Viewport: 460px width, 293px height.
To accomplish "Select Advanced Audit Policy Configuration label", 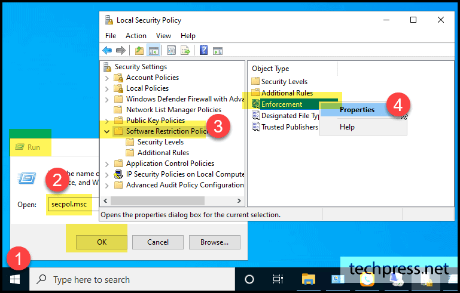I will tap(185, 185).
